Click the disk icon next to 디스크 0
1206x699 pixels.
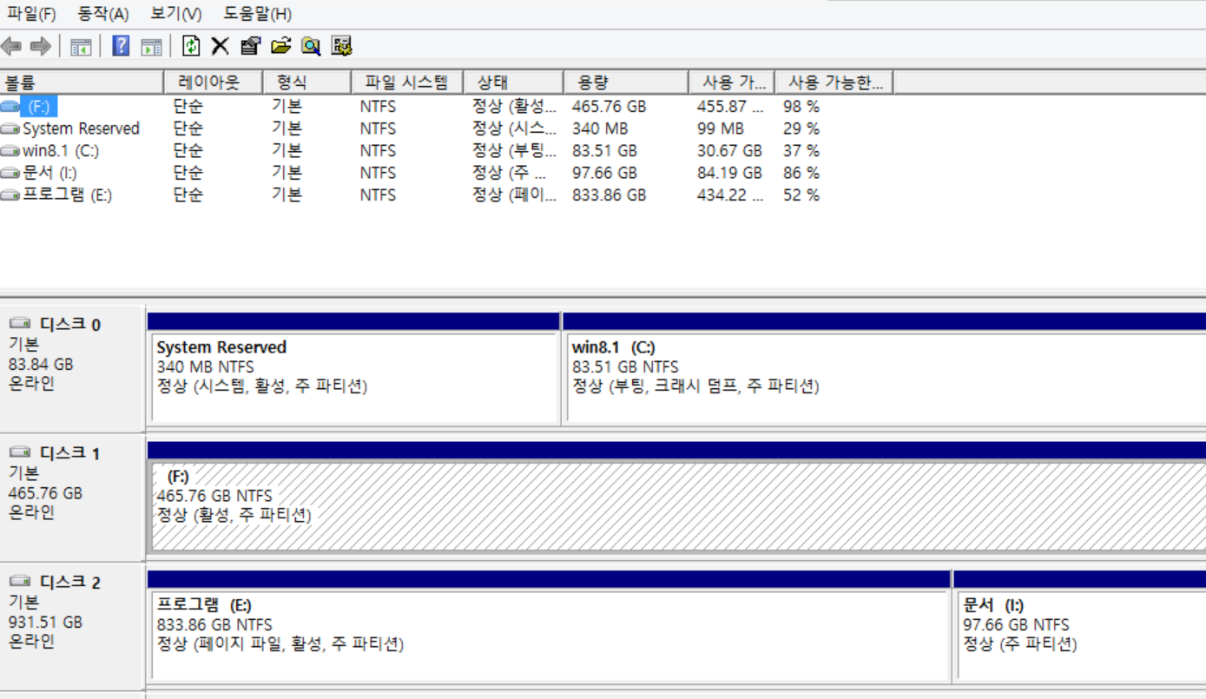(20, 324)
